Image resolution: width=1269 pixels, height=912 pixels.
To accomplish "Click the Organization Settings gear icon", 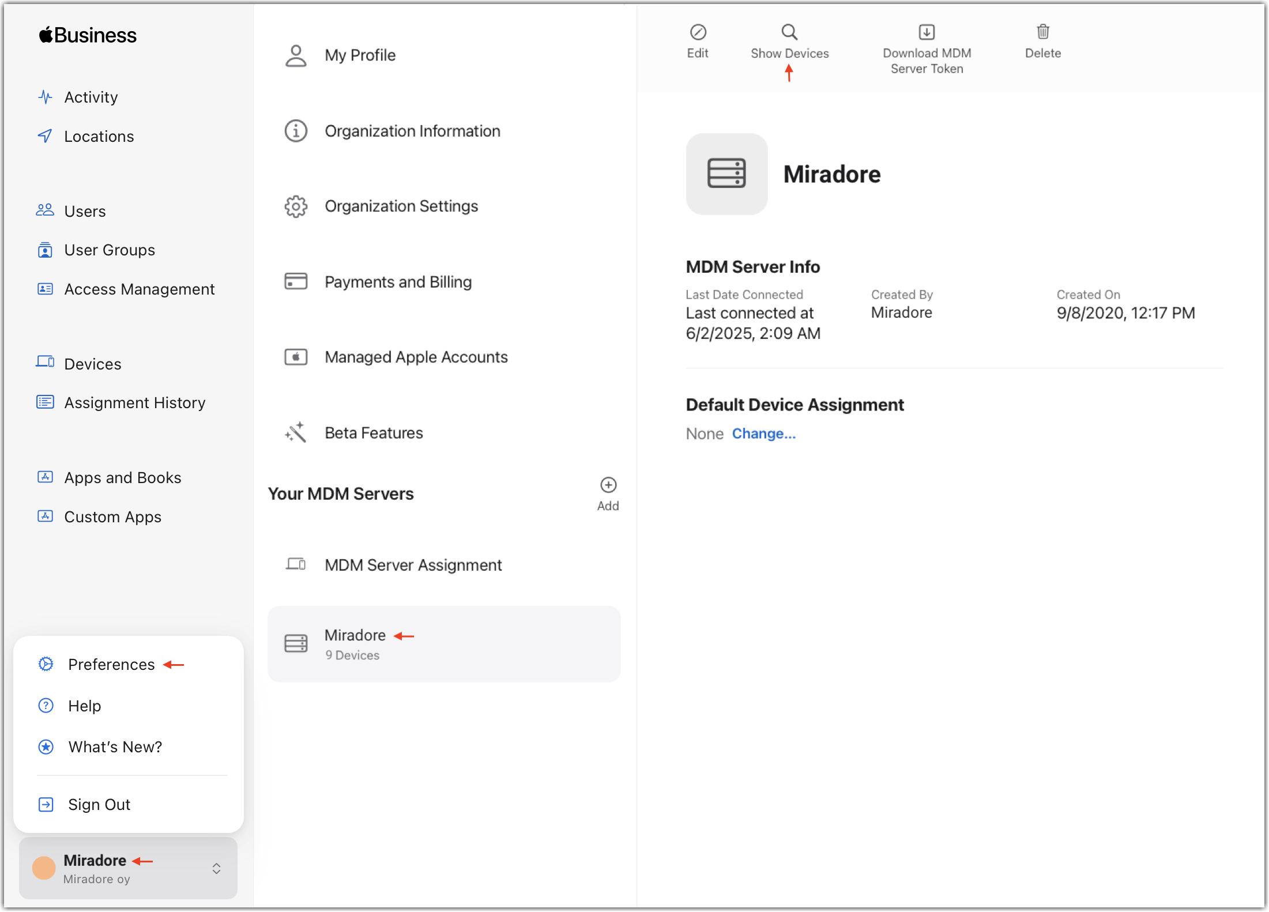I will [x=296, y=206].
